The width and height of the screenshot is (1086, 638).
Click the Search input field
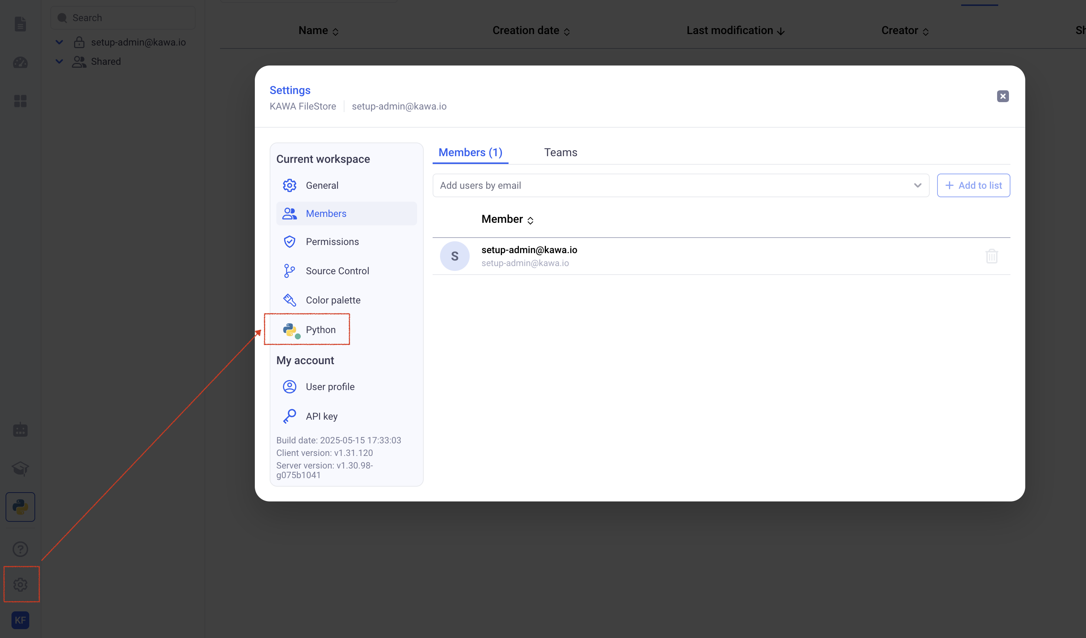129,18
